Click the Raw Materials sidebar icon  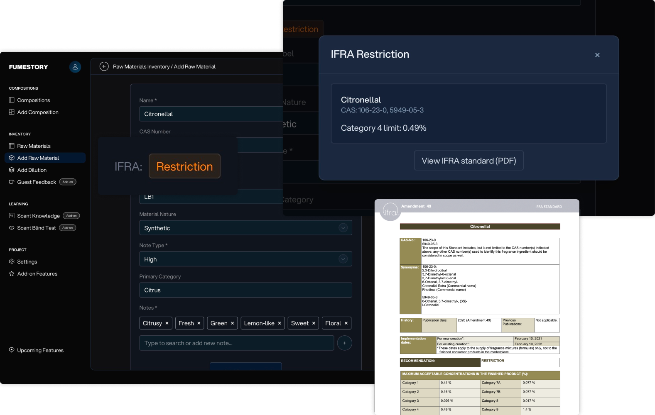(12, 146)
